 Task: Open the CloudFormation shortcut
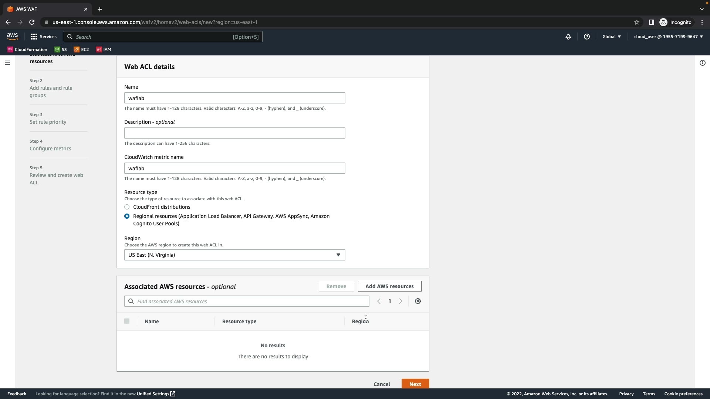coord(27,50)
